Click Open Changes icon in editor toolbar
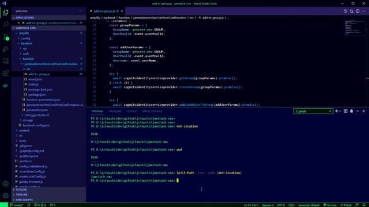The height and width of the screenshot is (207, 369). (345, 11)
